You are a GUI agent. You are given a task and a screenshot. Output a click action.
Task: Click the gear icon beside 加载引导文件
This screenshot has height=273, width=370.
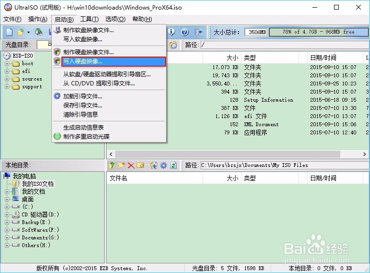(x=57, y=96)
